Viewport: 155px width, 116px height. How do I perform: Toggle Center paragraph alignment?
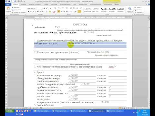[x=61, y=12]
